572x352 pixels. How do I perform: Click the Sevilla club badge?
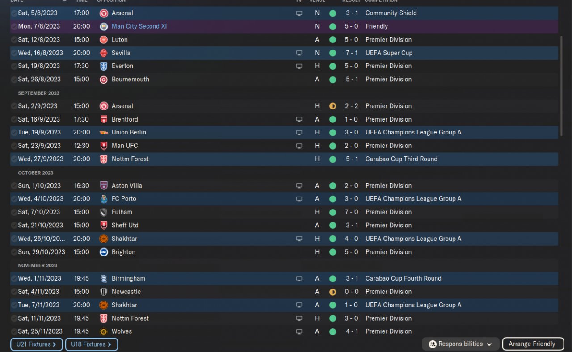click(104, 53)
